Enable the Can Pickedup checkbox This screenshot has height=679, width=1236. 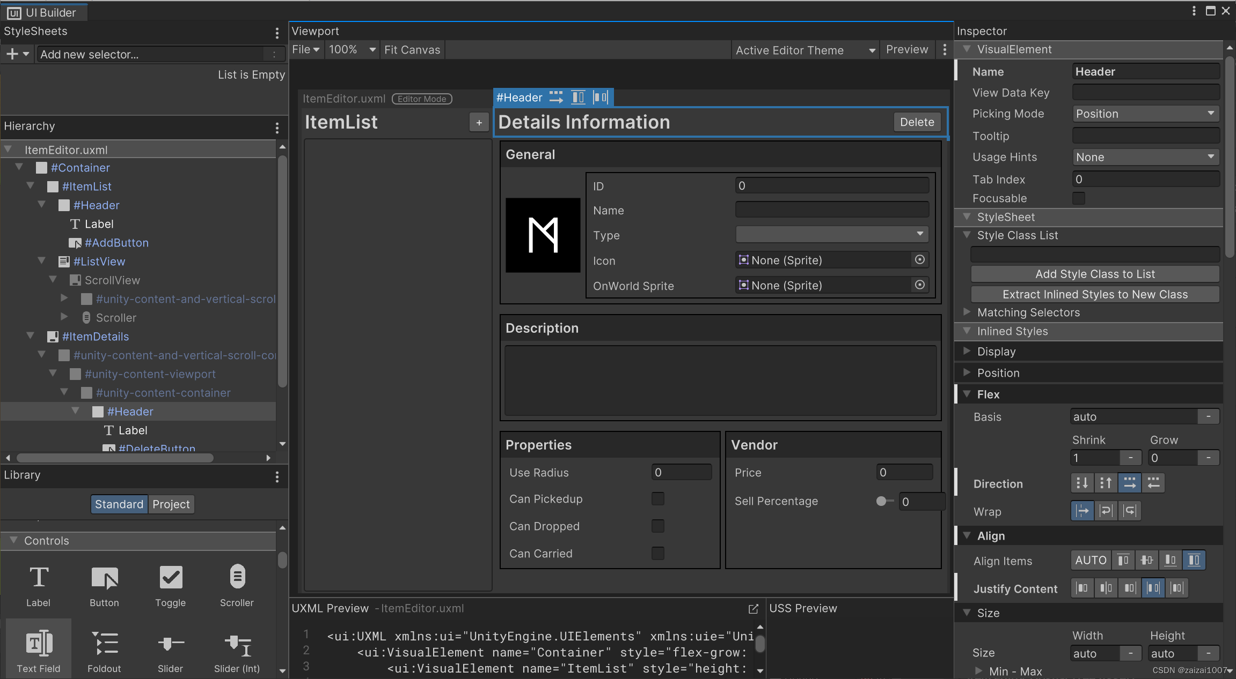(657, 499)
